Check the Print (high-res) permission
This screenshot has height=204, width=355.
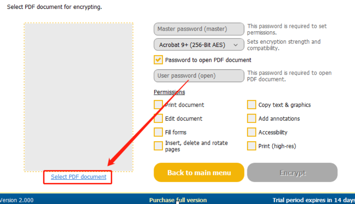tap(251, 146)
